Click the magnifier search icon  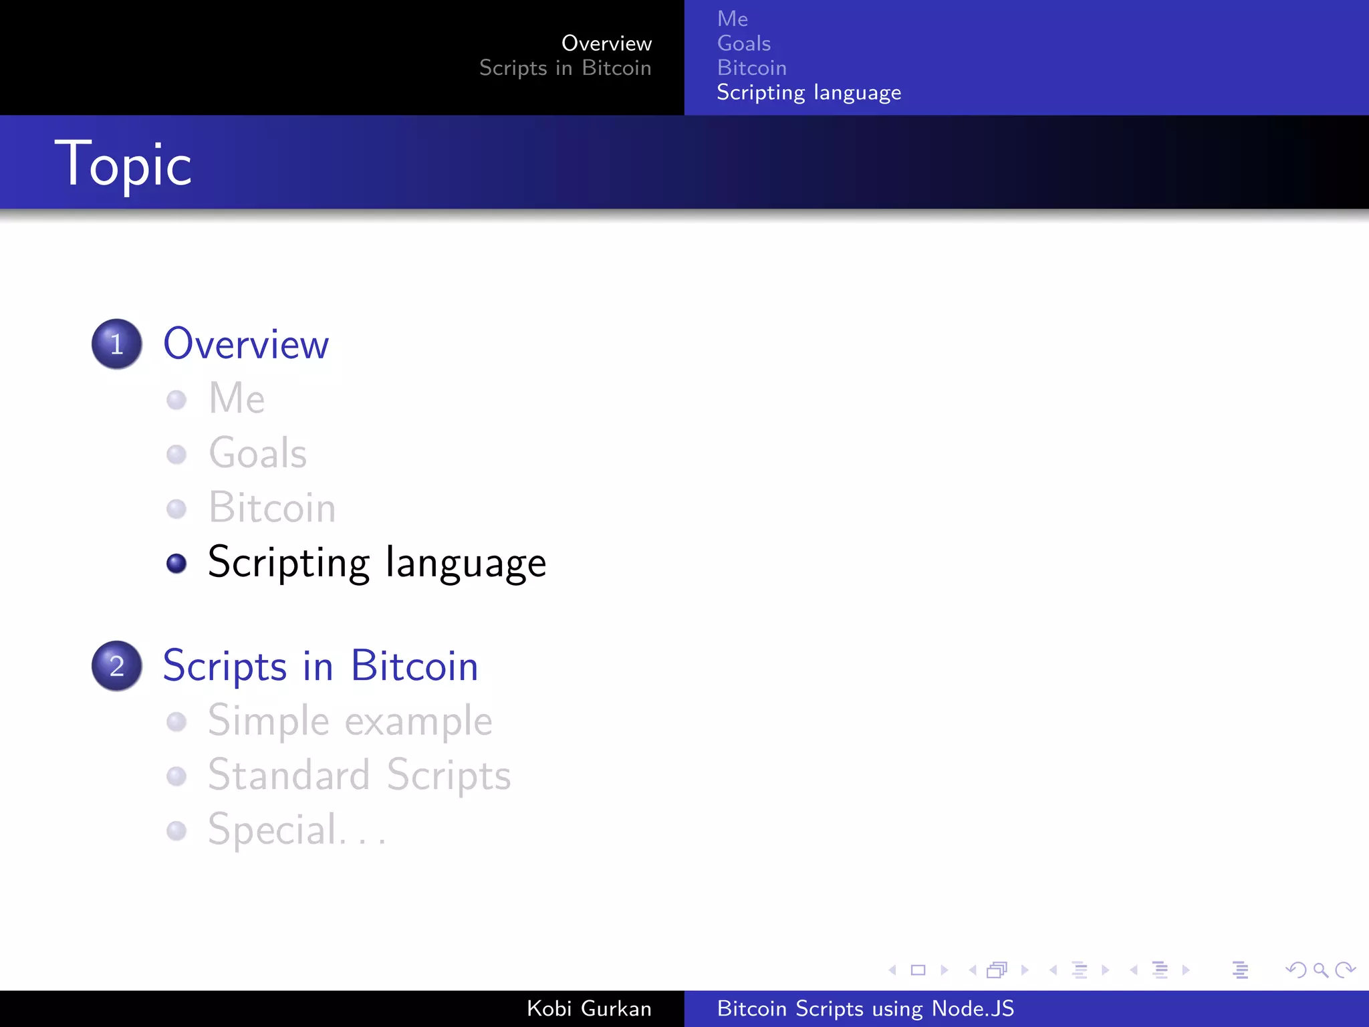coord(1321,970)
